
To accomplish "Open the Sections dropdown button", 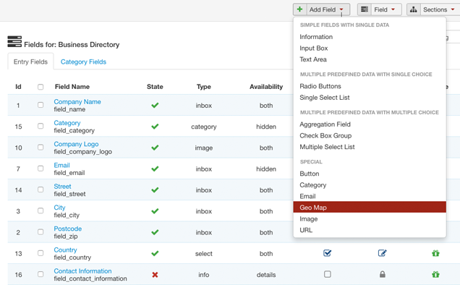I will click(439, 9).
